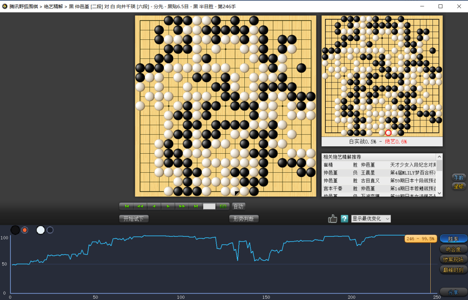The image size is (468, 300).
Task: Click the Fox Weiqi app icon in title bar
Action: (4, 6)
